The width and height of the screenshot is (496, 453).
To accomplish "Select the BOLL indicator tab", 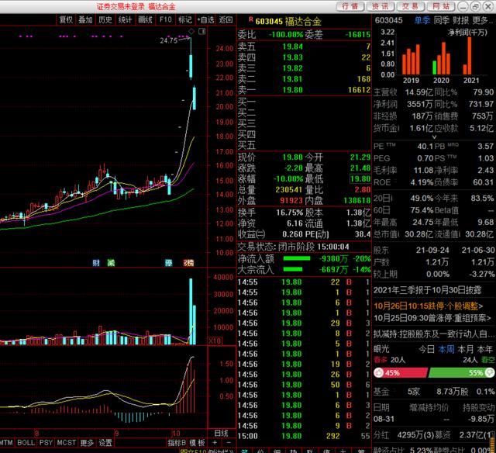I will (x=26, y=442).
